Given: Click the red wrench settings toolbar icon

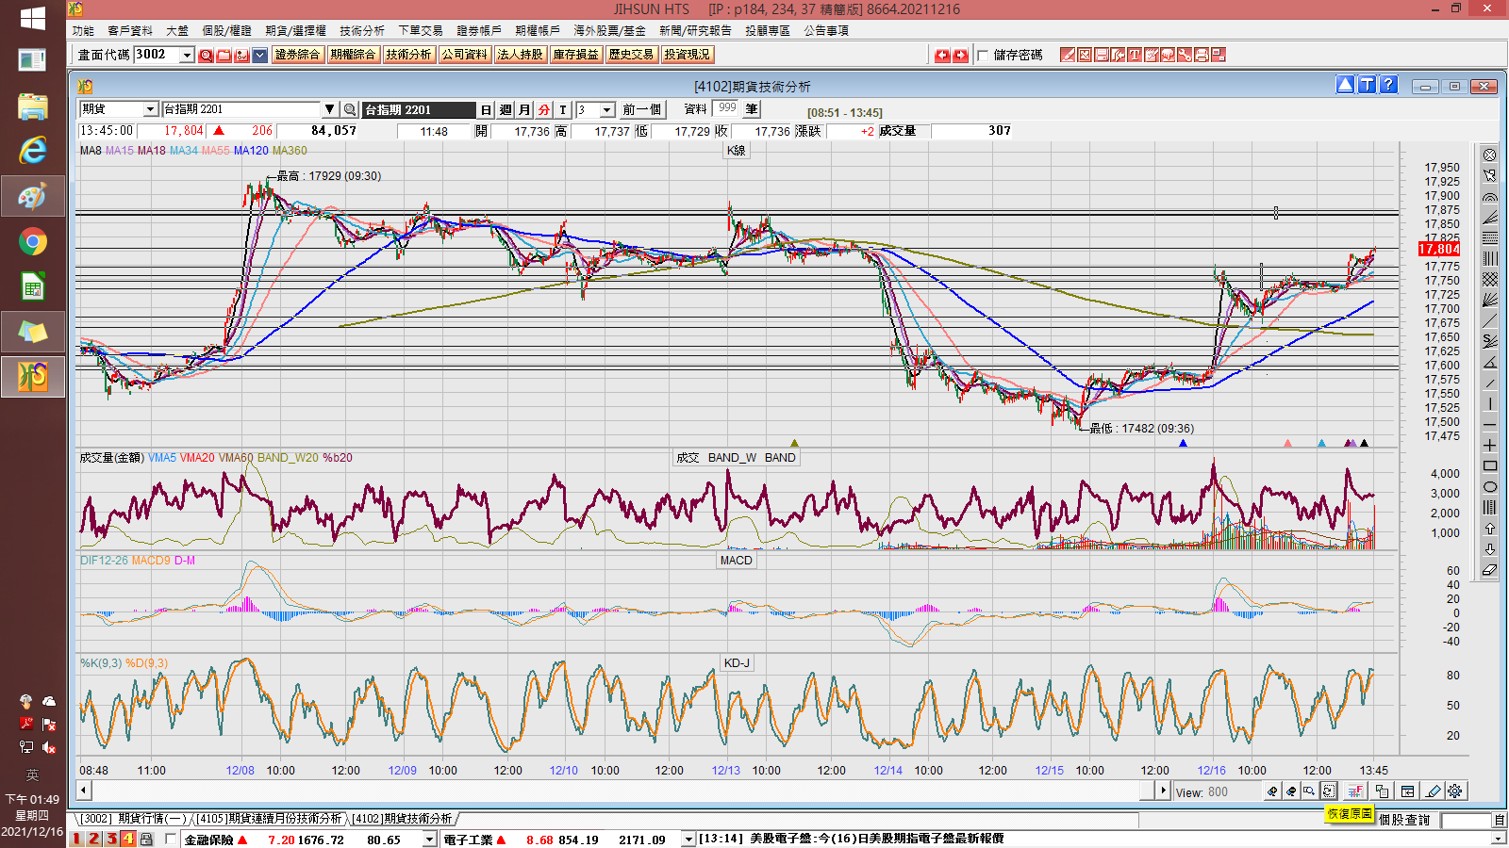Looking at the screenshot, I should pyautogui.click(x=1185, y=55).
